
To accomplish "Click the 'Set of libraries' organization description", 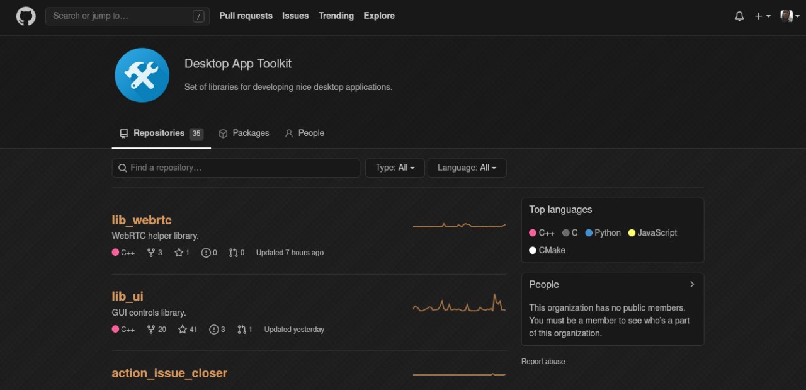I will (288, 87).
